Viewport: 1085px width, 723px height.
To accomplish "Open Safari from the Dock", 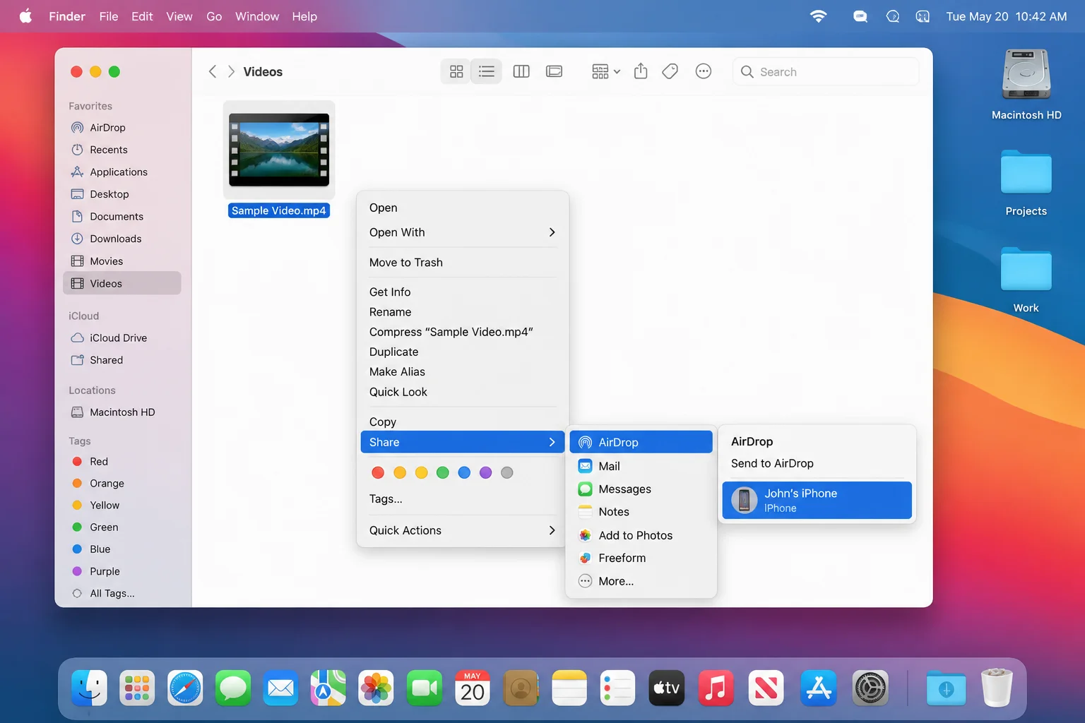I will click(185, 688).
